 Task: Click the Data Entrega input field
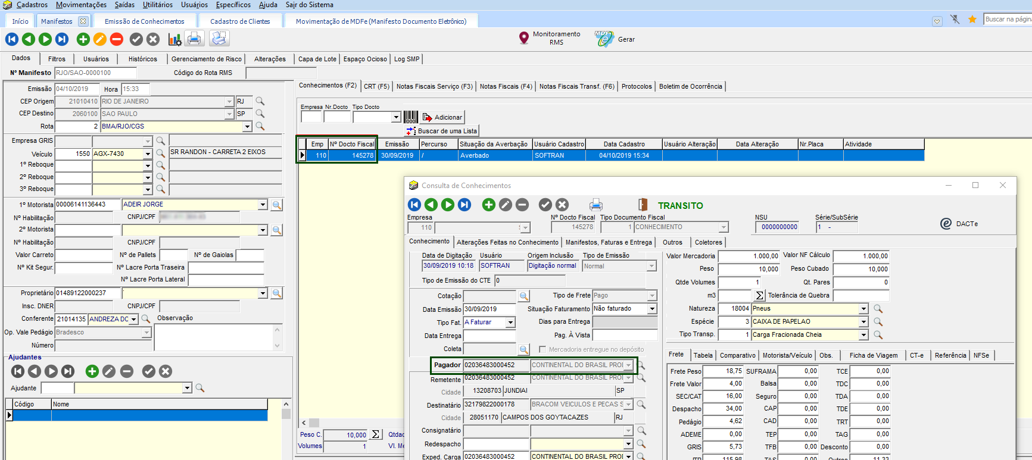coord(489,336)
